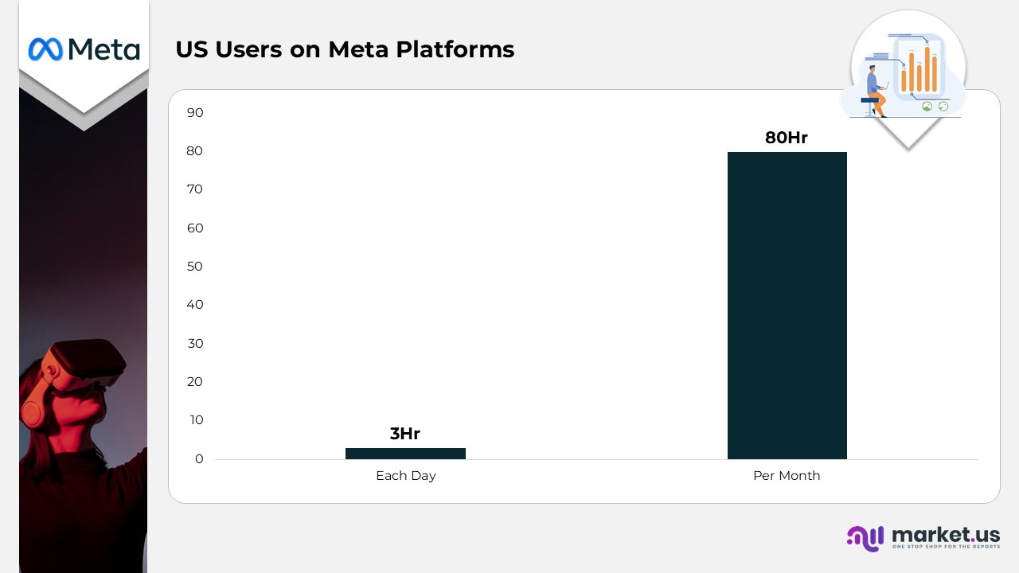Image resolution: width=1019 pixels, height=573 pixels.
Task: Click the "US Users on Meta Platforms" title
Action: [345, 49]
